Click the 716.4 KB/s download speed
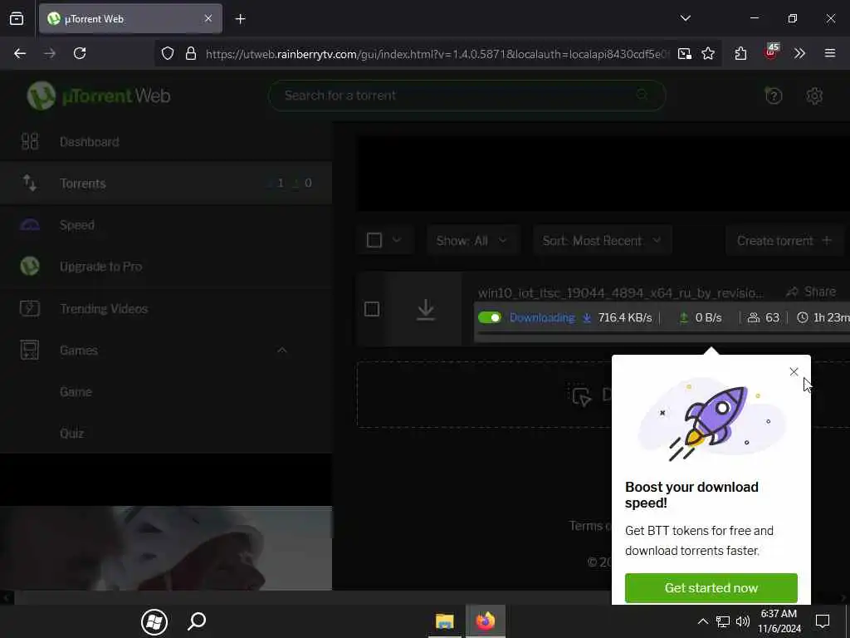This screenshot has height=638, width=850. click(x=625, y=317)
